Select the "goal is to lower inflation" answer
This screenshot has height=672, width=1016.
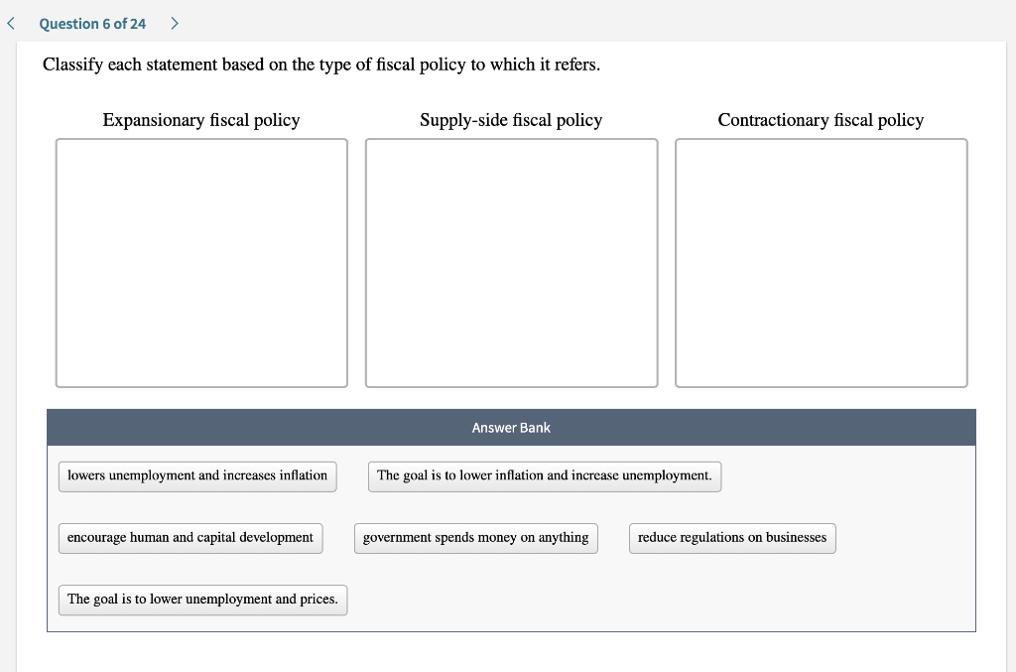[544, 476]
